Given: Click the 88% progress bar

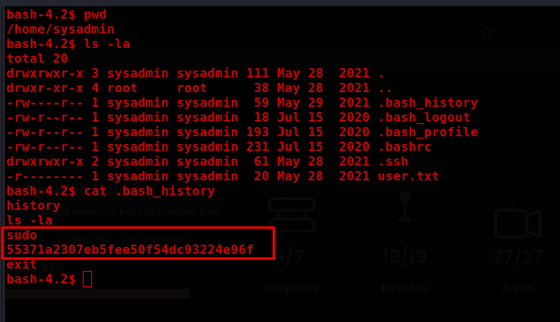Looking at the screenshot, I should 97,294.
